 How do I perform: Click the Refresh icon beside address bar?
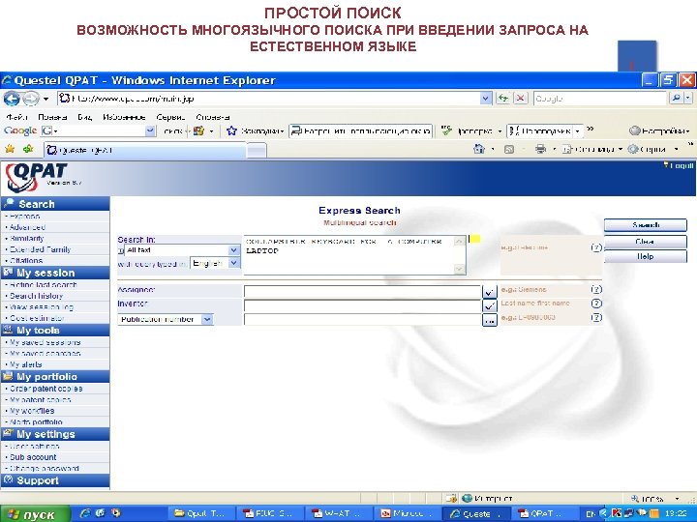[x=503, y=99]
